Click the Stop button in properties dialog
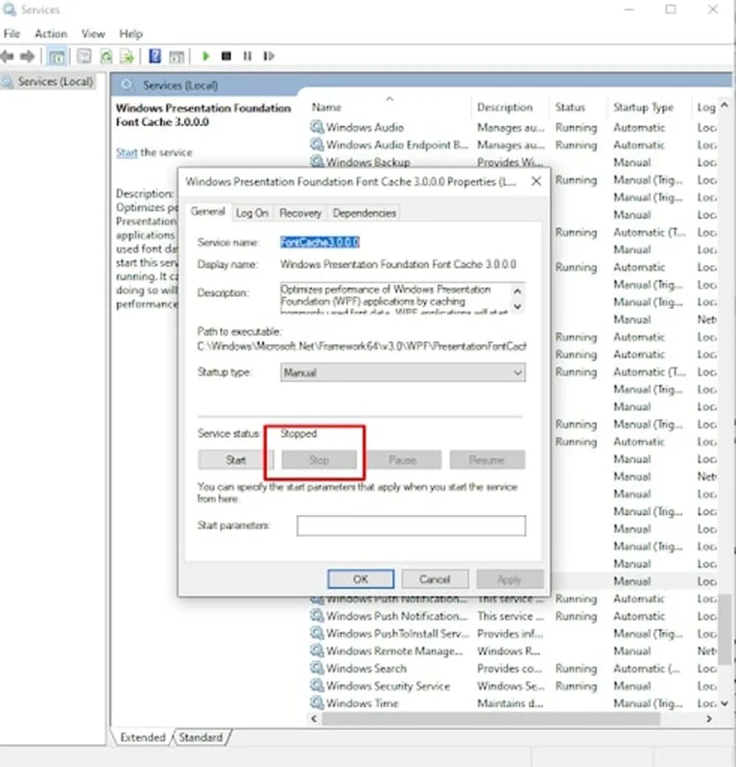 coord(318,460)
